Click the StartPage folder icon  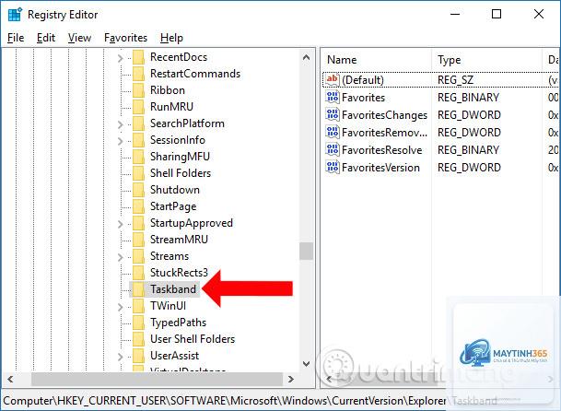pos(138,206)
